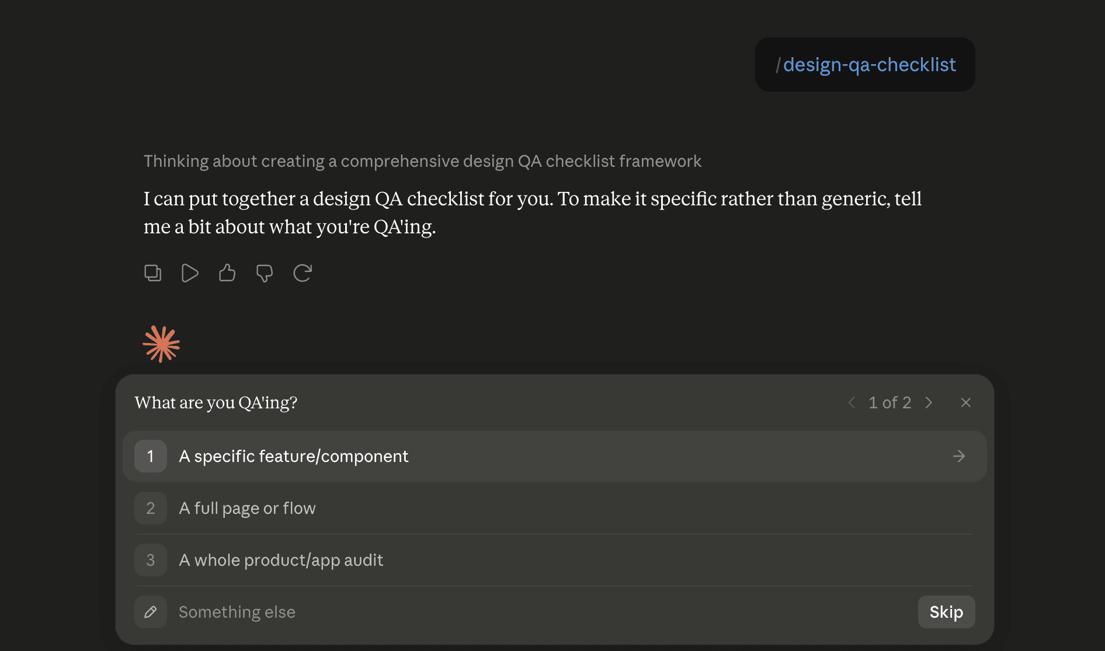The image size is (1105, 651).
Task: Give the response a thumbs down
Action: click(x=265, y=273)
